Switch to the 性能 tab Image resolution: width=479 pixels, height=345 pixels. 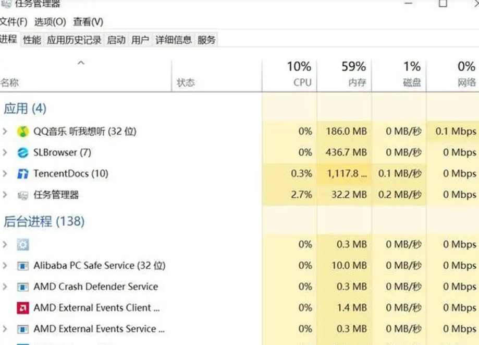click(x=32, y=40)
